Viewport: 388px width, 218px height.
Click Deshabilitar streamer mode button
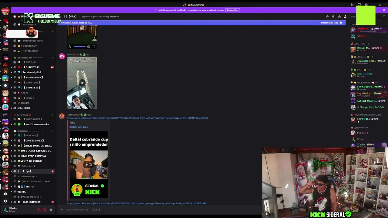(232, 10)
